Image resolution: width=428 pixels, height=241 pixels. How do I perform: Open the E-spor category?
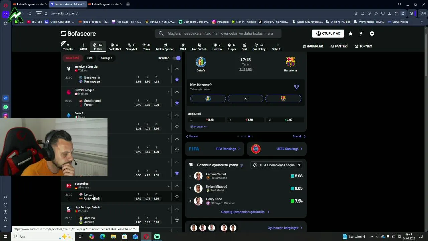point(232,47)
